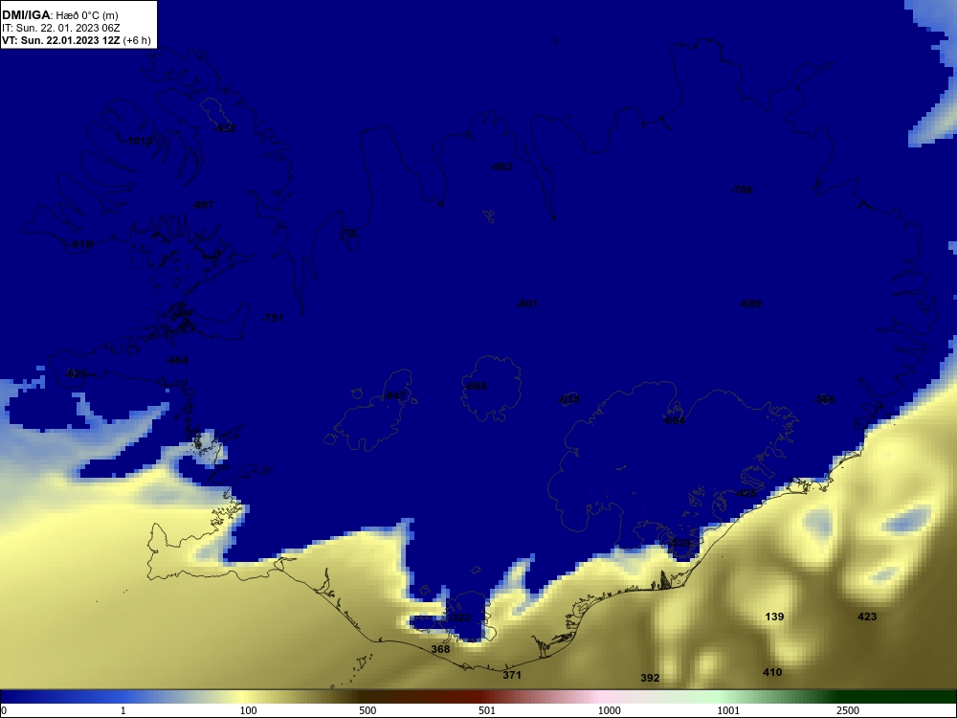Click the legend label '1'
The width and height of the screenshot is (957, 718).
coord(123,710)
